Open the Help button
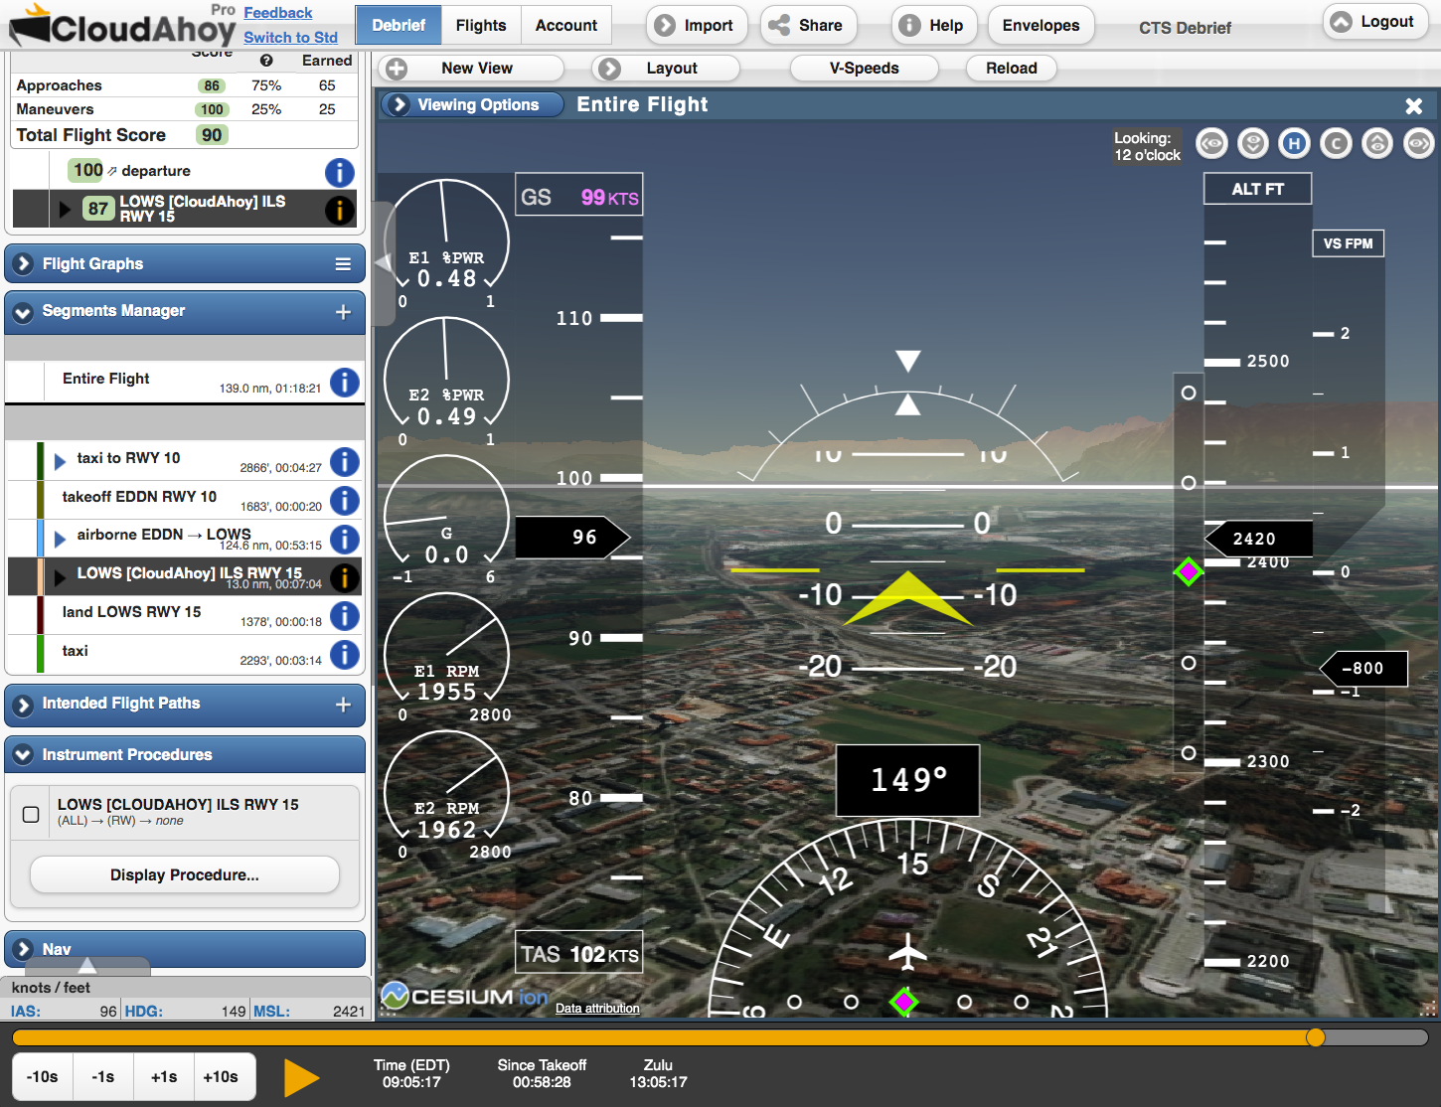The width and height of the screenshot is (1441, 1107). coord(934,25)
